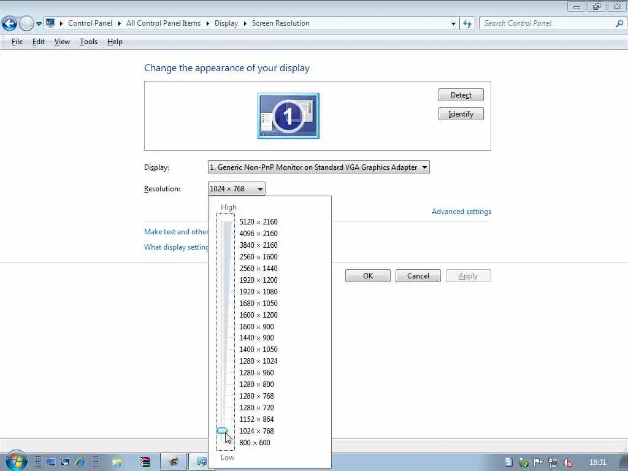Click the Identify button
Viewport: 628px width, 471px height.
tap(461, 113)
